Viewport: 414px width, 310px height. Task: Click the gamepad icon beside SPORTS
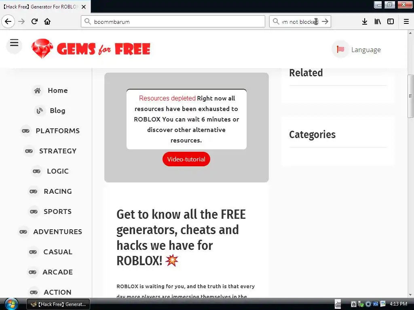(34, 212)
